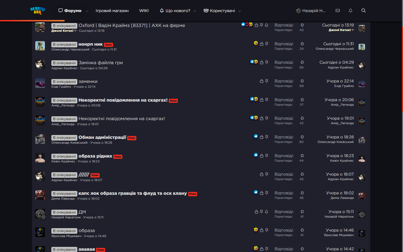Viewport: 403px width, 252px height.
Task: Click the reaction icons in Замінка файлів гри row
Action: coord(254,62)
